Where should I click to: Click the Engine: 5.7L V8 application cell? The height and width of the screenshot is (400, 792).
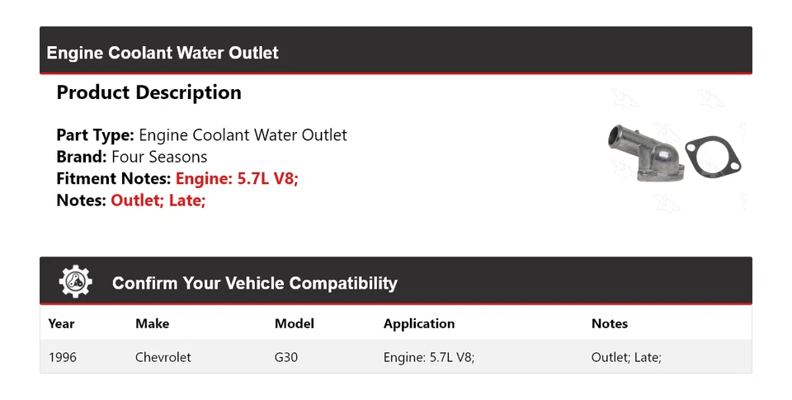[428, 357]
